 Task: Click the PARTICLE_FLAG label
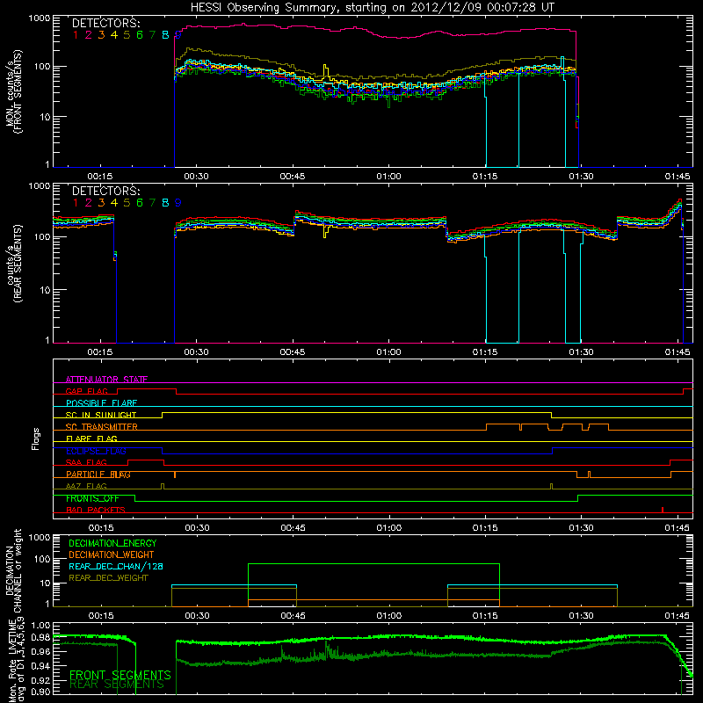(x=98, y=475)
